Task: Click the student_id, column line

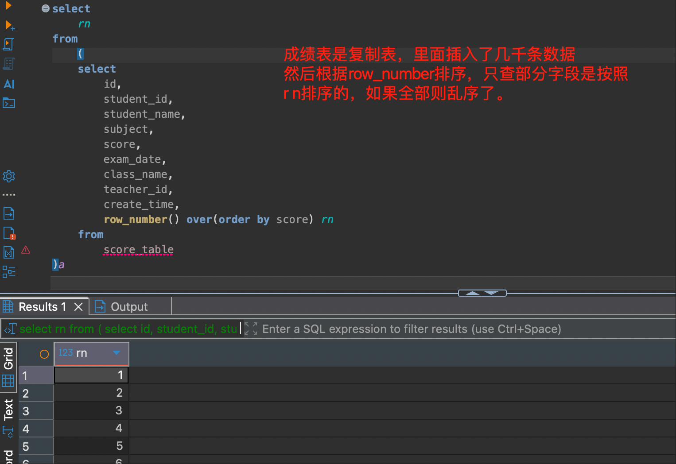Action: [x=138, y=99]
